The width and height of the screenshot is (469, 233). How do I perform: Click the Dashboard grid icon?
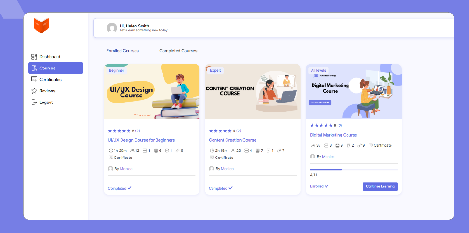tap(34, 57)
